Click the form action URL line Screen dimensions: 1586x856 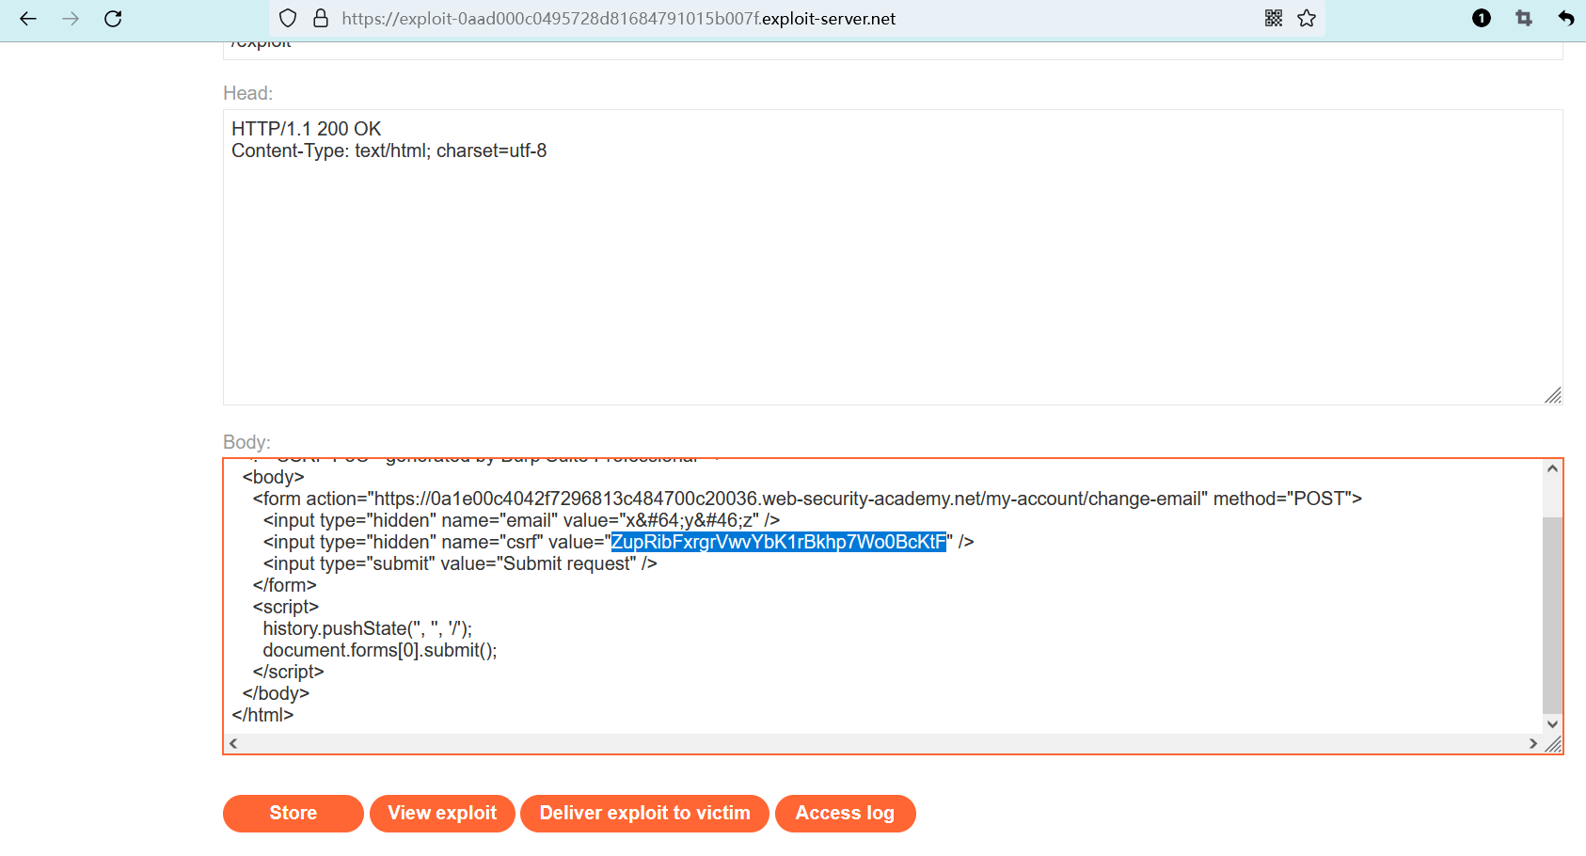807,499
